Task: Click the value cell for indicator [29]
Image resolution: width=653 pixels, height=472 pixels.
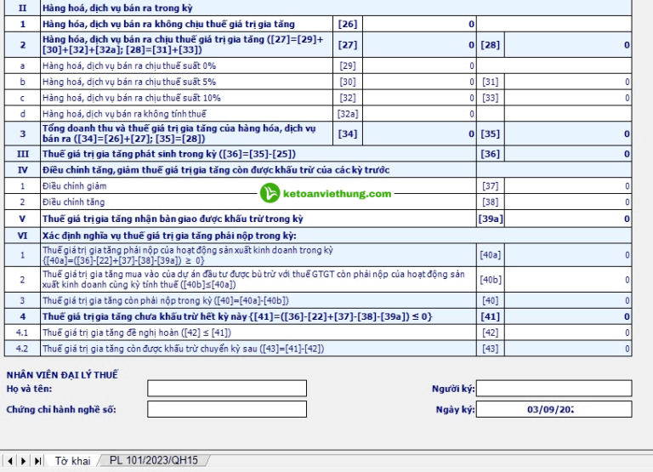Action: coord(420,65)
